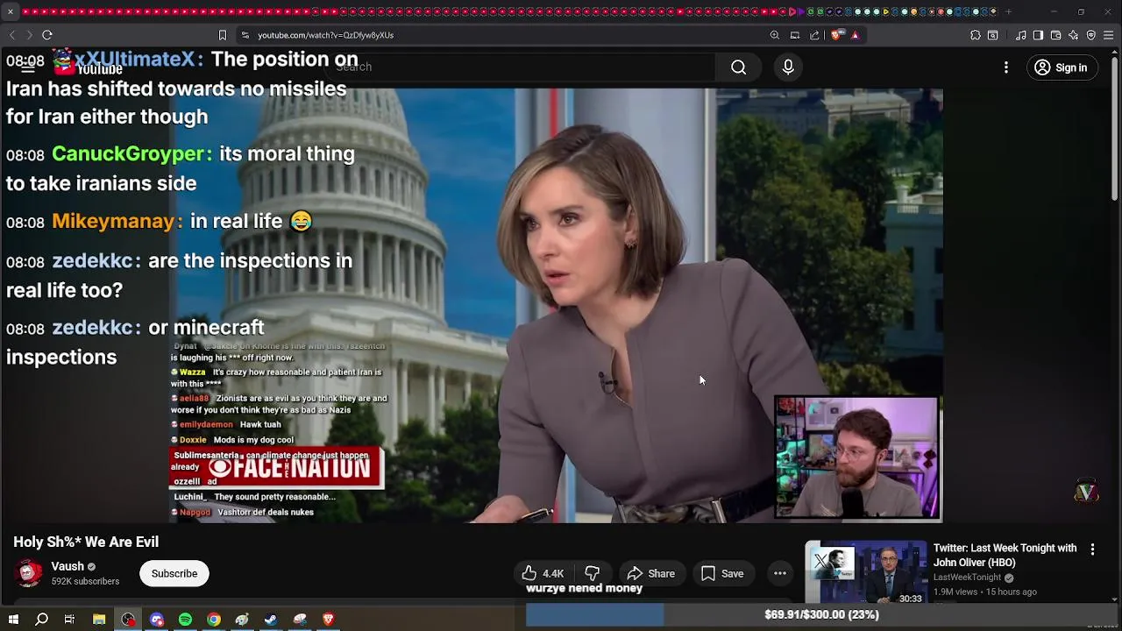The height and width of the screenshot is (631, 1122).
Task: Open more actions ellipsis under video
Action: pyautogui.click(x=780, y=574)
